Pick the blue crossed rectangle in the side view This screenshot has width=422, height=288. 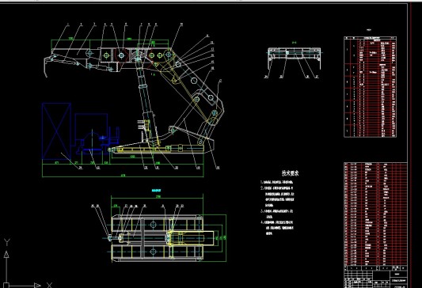(x=56, y=131)
